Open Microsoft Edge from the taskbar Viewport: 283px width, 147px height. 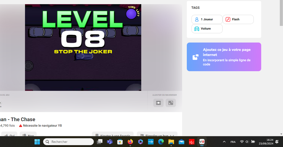click(x=161, y=142)
